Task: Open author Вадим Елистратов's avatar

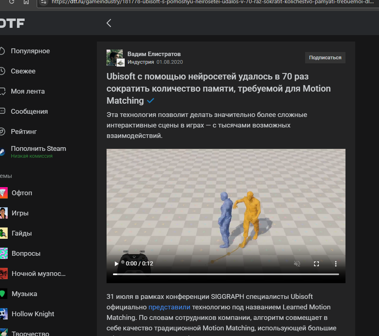Action: coord(115,58)
